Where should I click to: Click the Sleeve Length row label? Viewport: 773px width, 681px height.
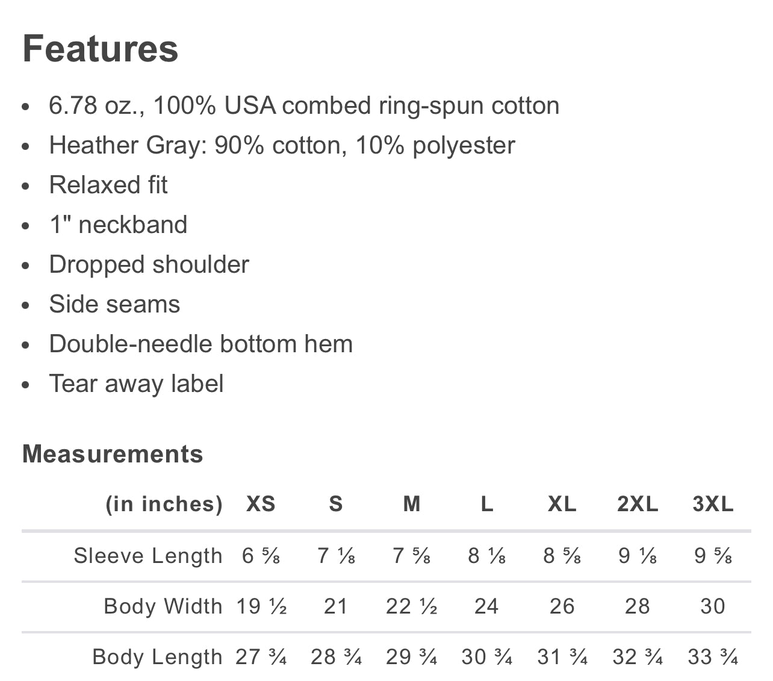pyautogui.click(x=148, y=555)
